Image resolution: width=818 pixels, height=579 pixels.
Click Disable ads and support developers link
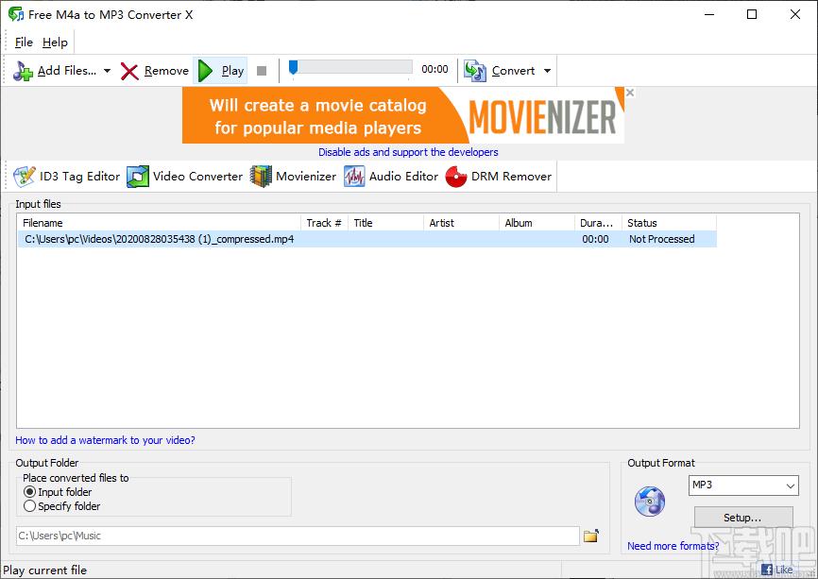click(x=408, y=152)
